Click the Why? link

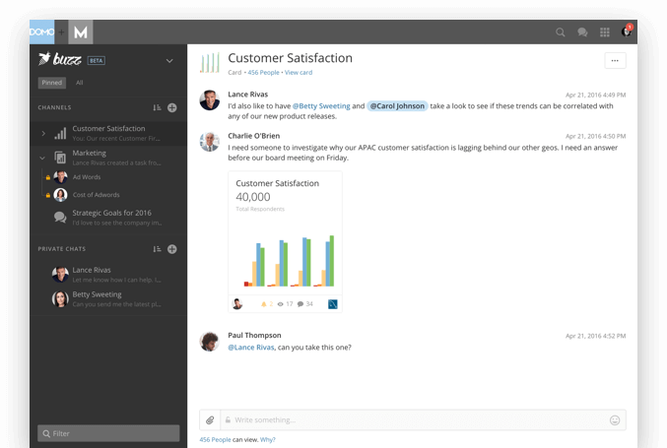click(268, 439)
